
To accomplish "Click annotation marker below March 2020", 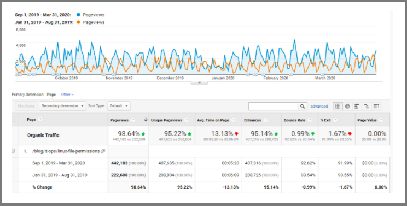I will point(323,75).
